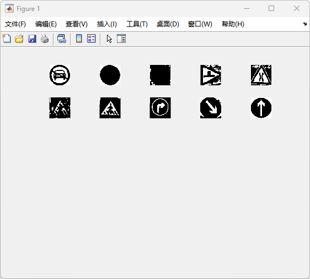Open file using the folder icon
This screenshot has height=279, width=310.
click(x=19, y=39)
